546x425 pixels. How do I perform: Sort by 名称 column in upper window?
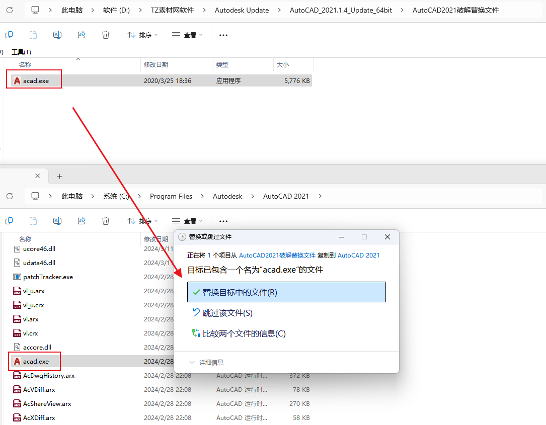coord(25,65)
